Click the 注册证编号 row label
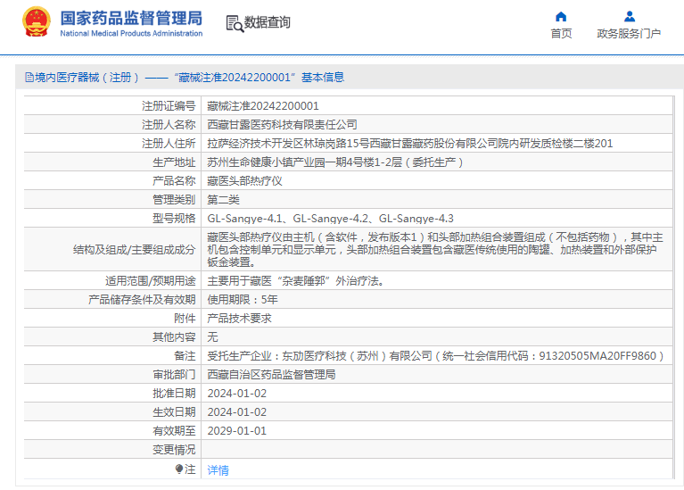 tap(169, 105)
